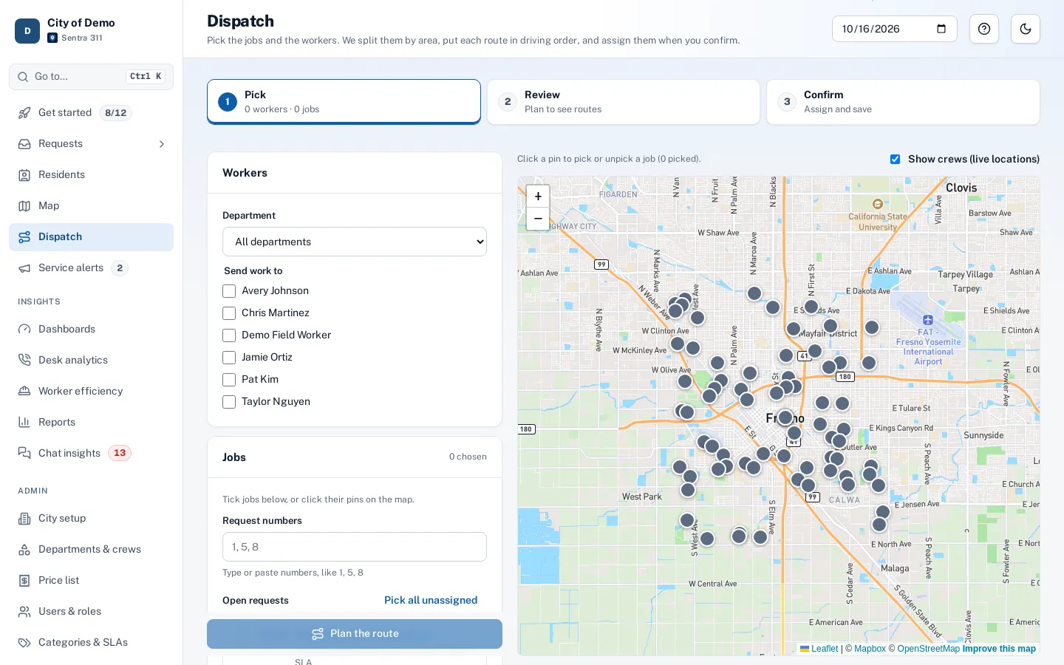The width and height of the screenshot is (1064, 665).
Task: Check the Chris Martinez worker box
Action: click(x=229, y=313)
